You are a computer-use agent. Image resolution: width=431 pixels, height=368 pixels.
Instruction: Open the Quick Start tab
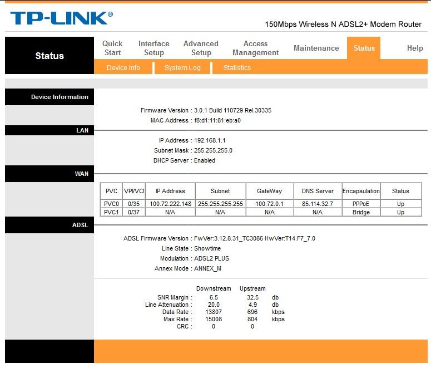[112, 48]
